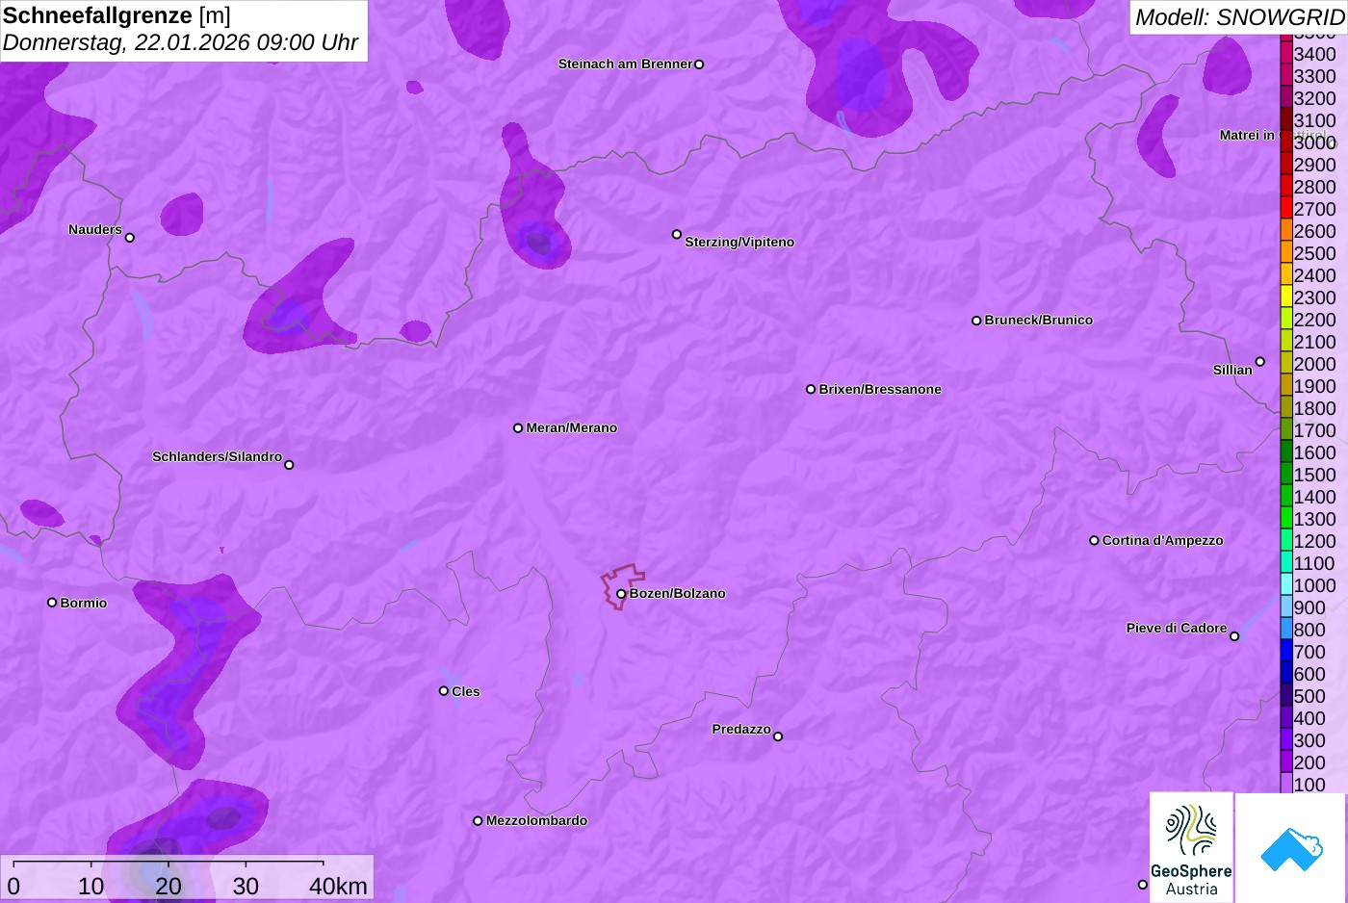Click the Bozen/Bolzano marker dot
This screenshot has height=903, width=1348.
[x=621, y=594]
